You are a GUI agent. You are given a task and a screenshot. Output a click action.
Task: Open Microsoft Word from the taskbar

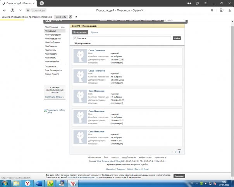(x=39, y=184)
